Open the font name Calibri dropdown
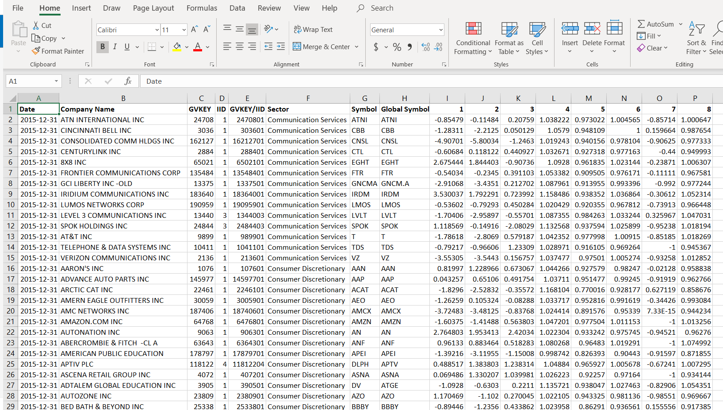The width and height of the screenshot is (723, 410). click(x=157, y=30)
